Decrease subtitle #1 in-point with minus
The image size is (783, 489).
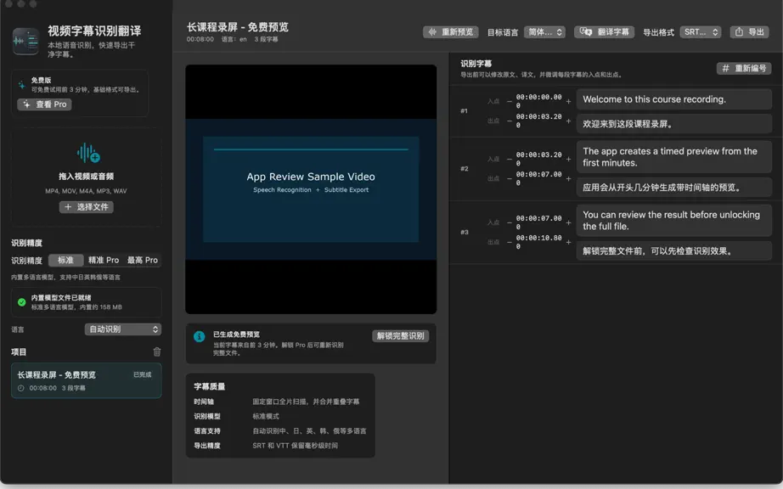[x=510, y=101]
